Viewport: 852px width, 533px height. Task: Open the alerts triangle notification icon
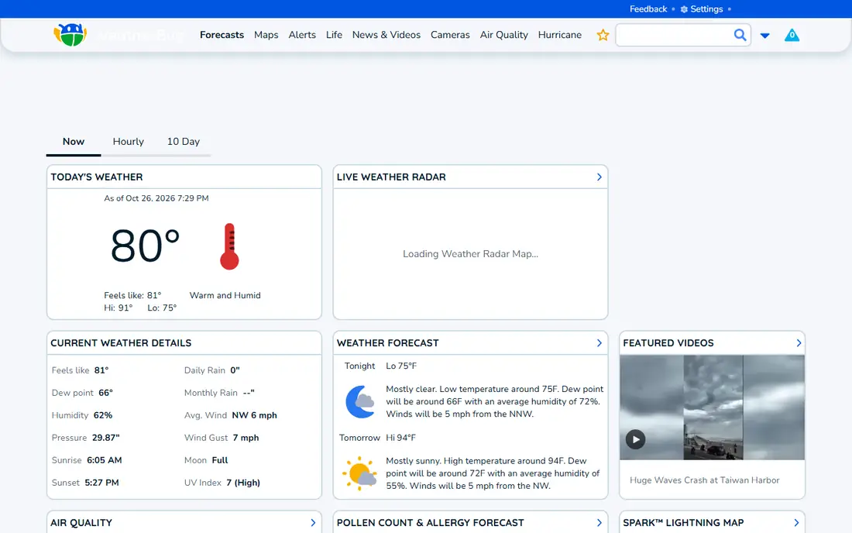[792, 36]
